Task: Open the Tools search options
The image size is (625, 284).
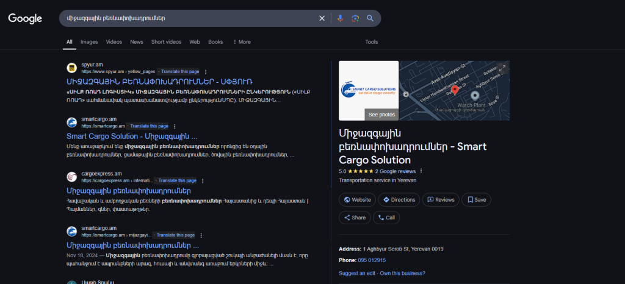Action: pos(371,42)
